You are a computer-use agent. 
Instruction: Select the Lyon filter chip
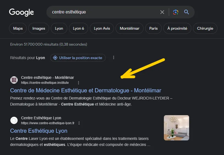coord(59,28)
